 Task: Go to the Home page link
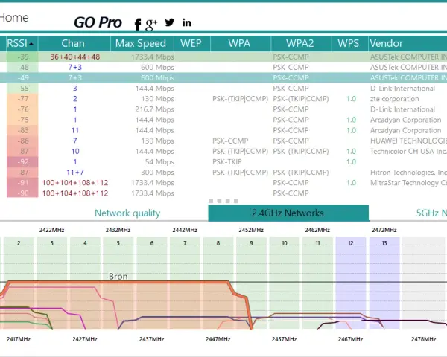[x=13, y=18]
